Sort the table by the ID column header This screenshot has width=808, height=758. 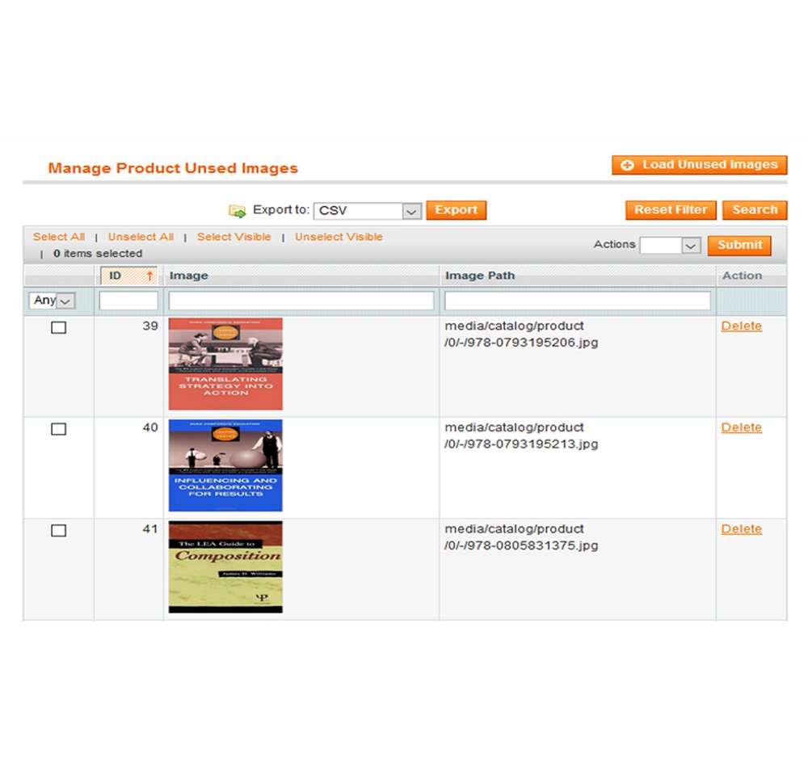(128, 276)
